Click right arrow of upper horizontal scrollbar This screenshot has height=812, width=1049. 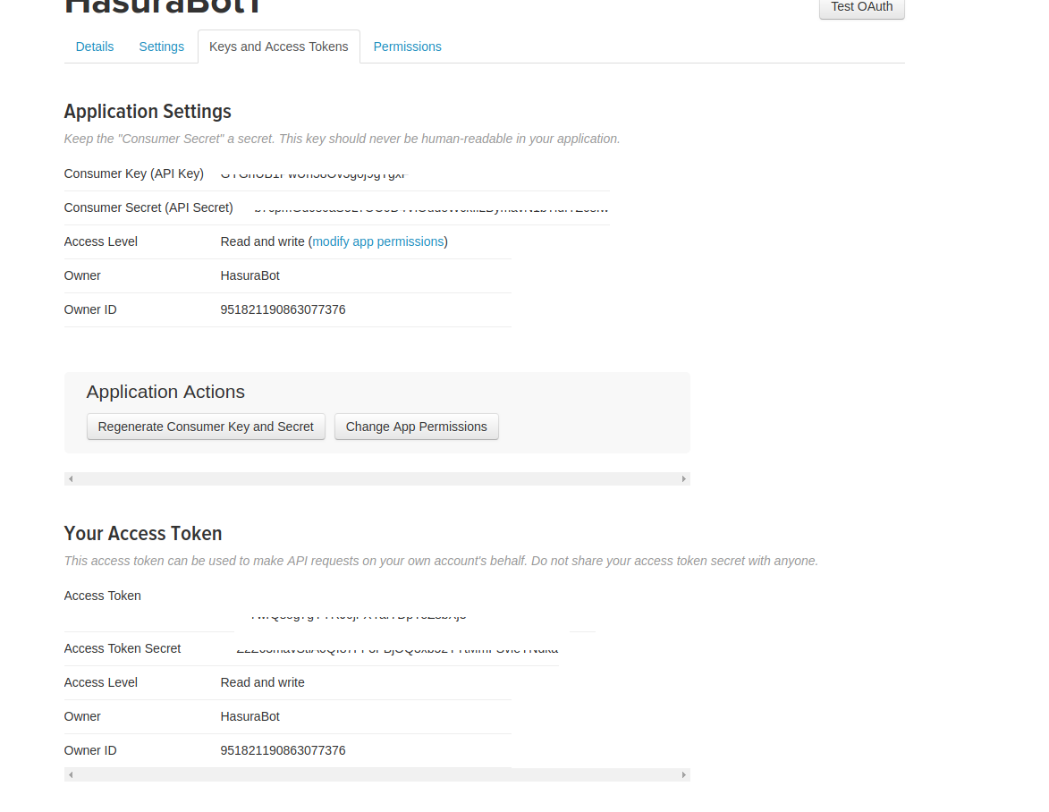[684, 479]
